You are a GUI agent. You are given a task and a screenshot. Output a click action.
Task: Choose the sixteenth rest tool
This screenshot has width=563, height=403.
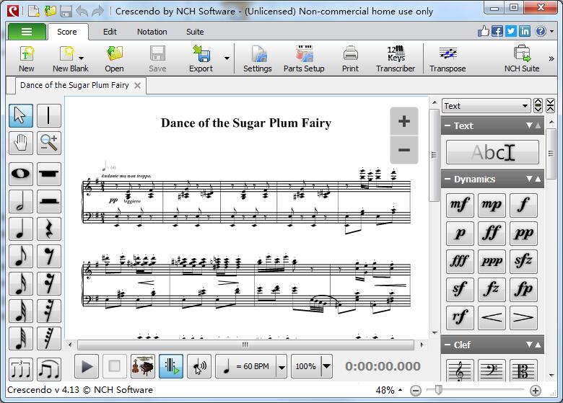tap(49, 283)
